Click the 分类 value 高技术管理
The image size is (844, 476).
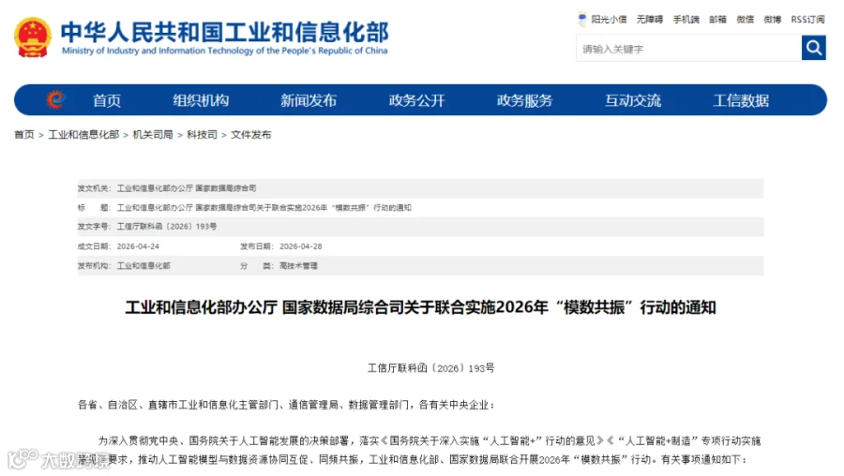(298, 266)
